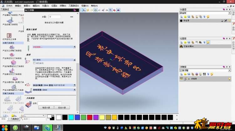235x131 pixels.
Task: Click the laser machining toolpath icon
Action: click(x=12, y=71)
